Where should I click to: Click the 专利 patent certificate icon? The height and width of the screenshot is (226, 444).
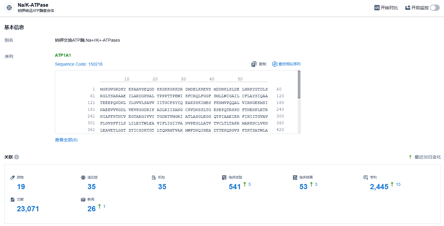(366, 177)
